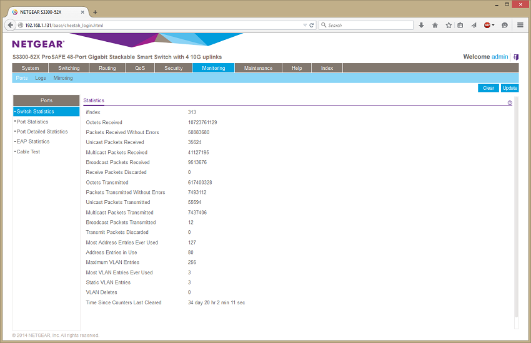This screenshot has height=343, width=531.
Task: Open Switch Statistics in the sidebar
Action: 46,111
